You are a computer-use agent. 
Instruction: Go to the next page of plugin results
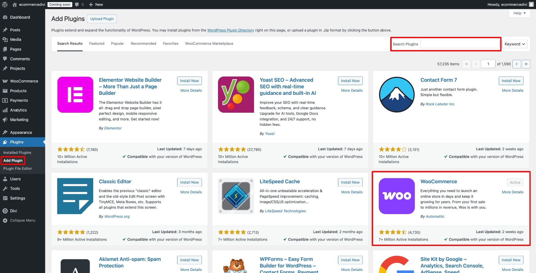click(x=517, y=64)
